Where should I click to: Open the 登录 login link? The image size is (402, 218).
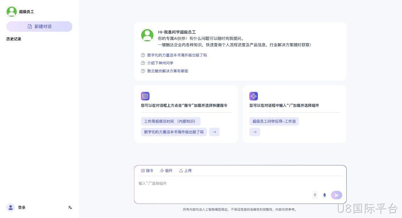pyautogui.click(x=22, y=207)
